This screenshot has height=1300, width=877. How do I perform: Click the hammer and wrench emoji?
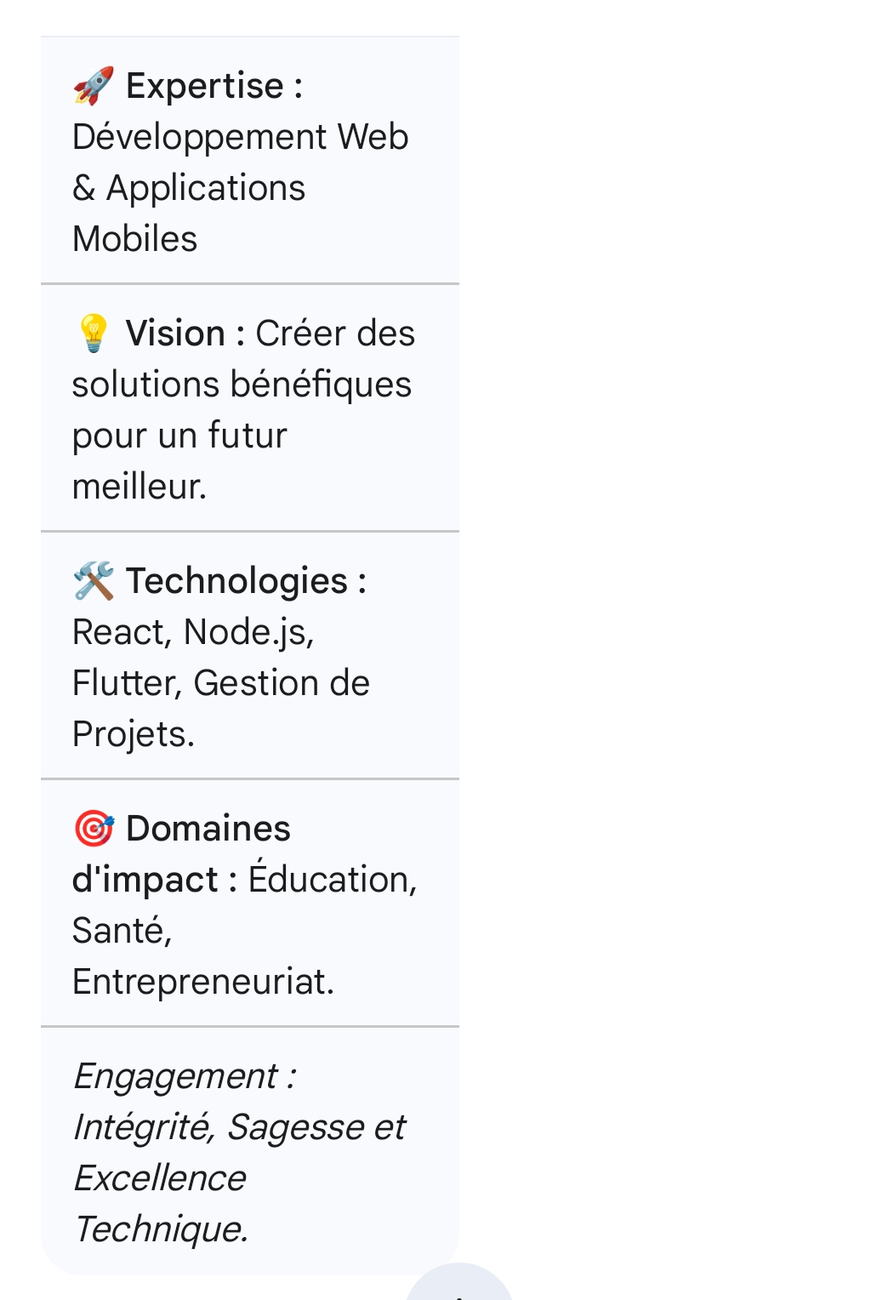coord(94,581)
